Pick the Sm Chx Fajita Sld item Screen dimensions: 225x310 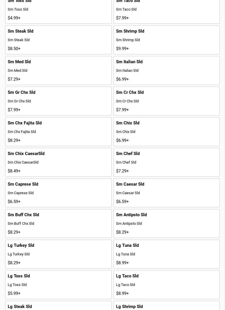pos(58,132)
